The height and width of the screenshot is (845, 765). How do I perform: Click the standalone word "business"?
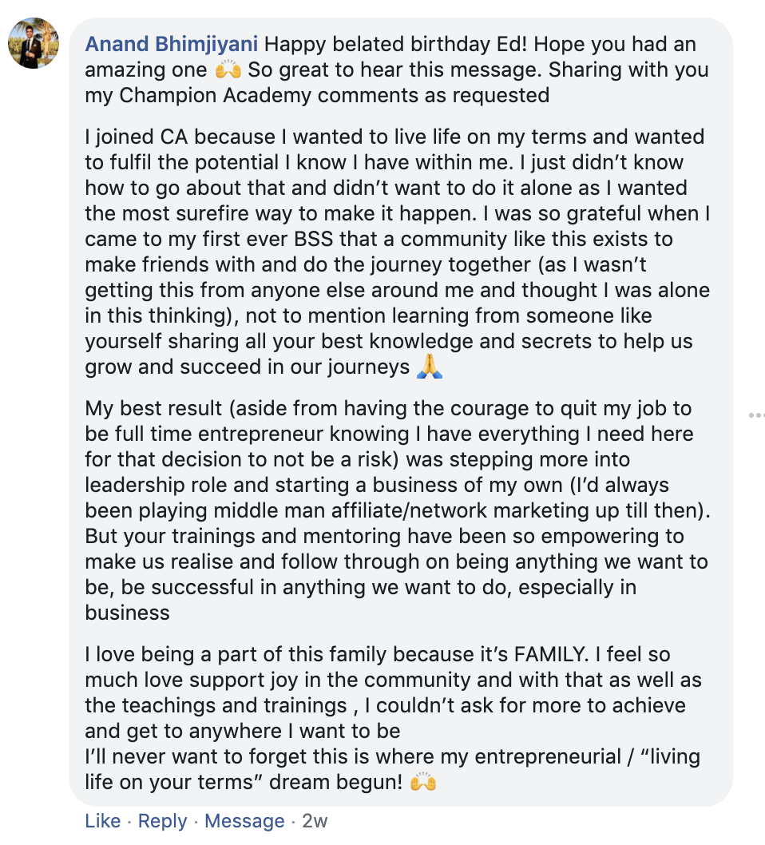coord(128,613)
